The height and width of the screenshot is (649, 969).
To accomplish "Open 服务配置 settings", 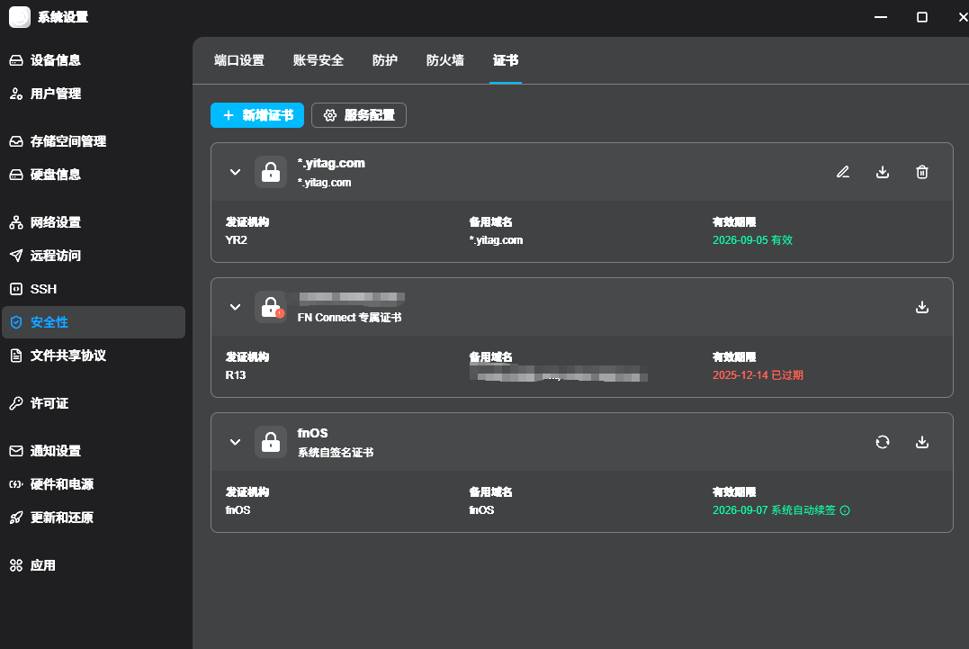I will (359, 115).
